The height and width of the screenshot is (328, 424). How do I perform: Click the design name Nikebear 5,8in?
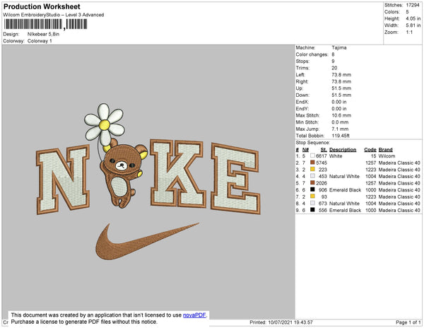(43, 35)
